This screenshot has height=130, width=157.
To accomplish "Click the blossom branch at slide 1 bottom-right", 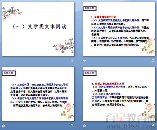I will click(x=63, y=46).
